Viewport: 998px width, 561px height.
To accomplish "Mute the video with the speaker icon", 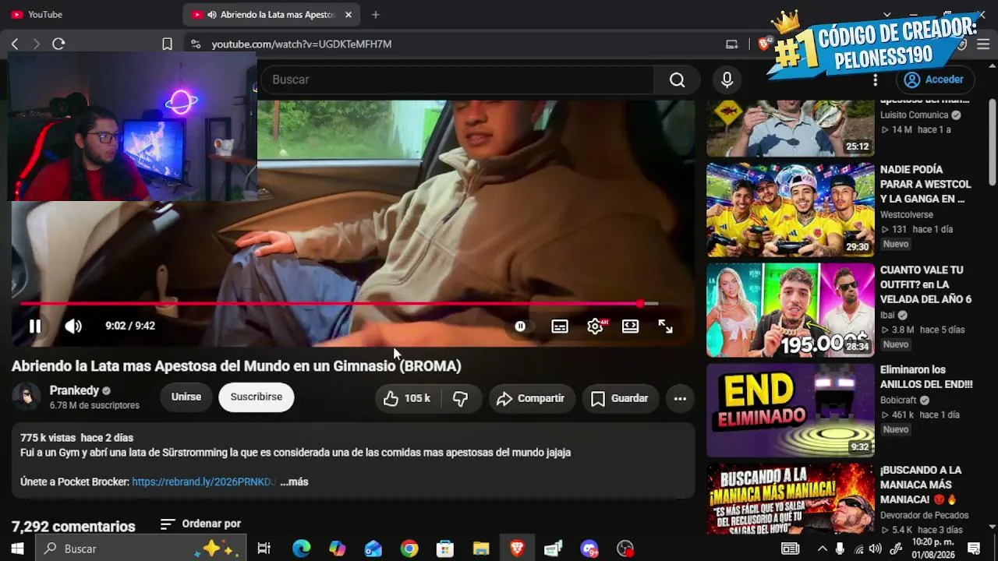I will pos(73,326).
